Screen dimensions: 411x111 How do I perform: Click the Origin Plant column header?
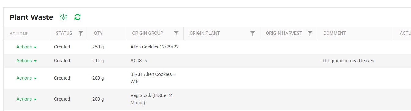[x=205, y=33]
